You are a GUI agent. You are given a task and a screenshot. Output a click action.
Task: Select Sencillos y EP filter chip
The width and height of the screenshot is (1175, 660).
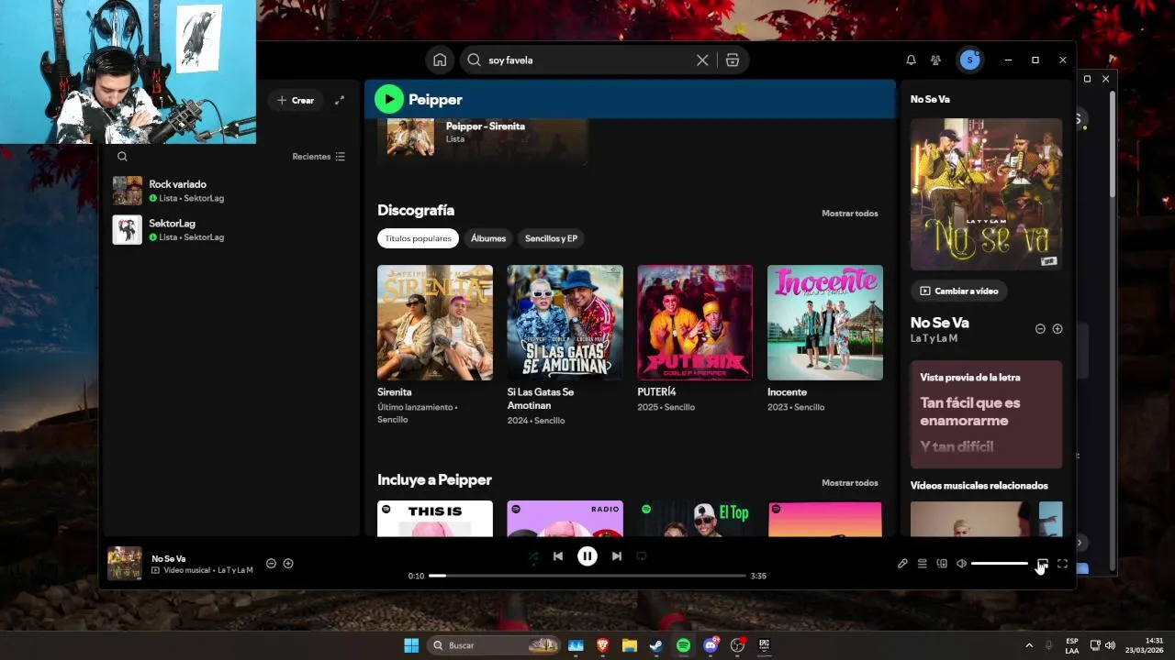click(x=551, y=238)
